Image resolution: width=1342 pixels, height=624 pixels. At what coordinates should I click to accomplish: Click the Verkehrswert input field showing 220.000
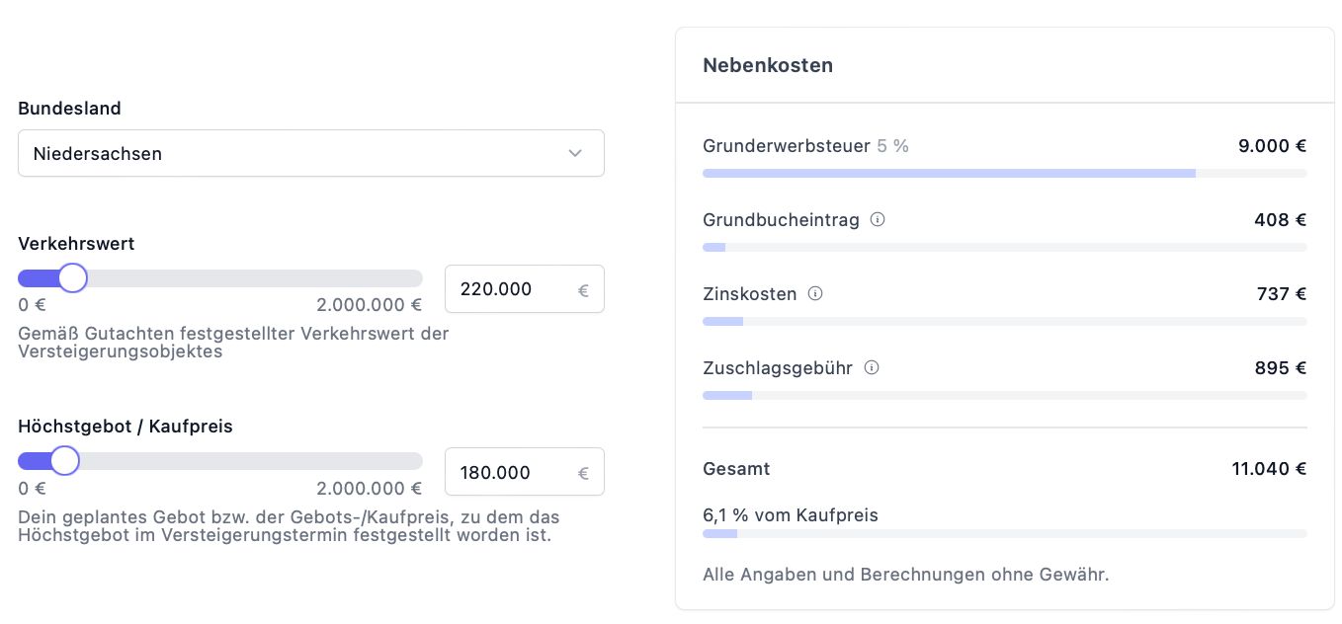point(524,289)
